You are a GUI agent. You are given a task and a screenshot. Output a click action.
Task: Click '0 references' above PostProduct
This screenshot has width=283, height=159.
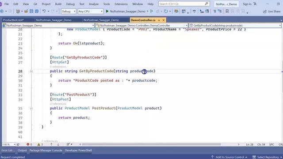pyautogui.click(x=58, y=104)
